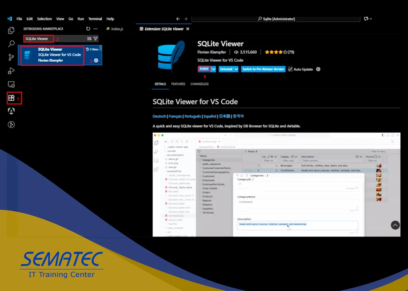Open the Help menu
The image size is (408, 291).
click(x=110, y=19)
